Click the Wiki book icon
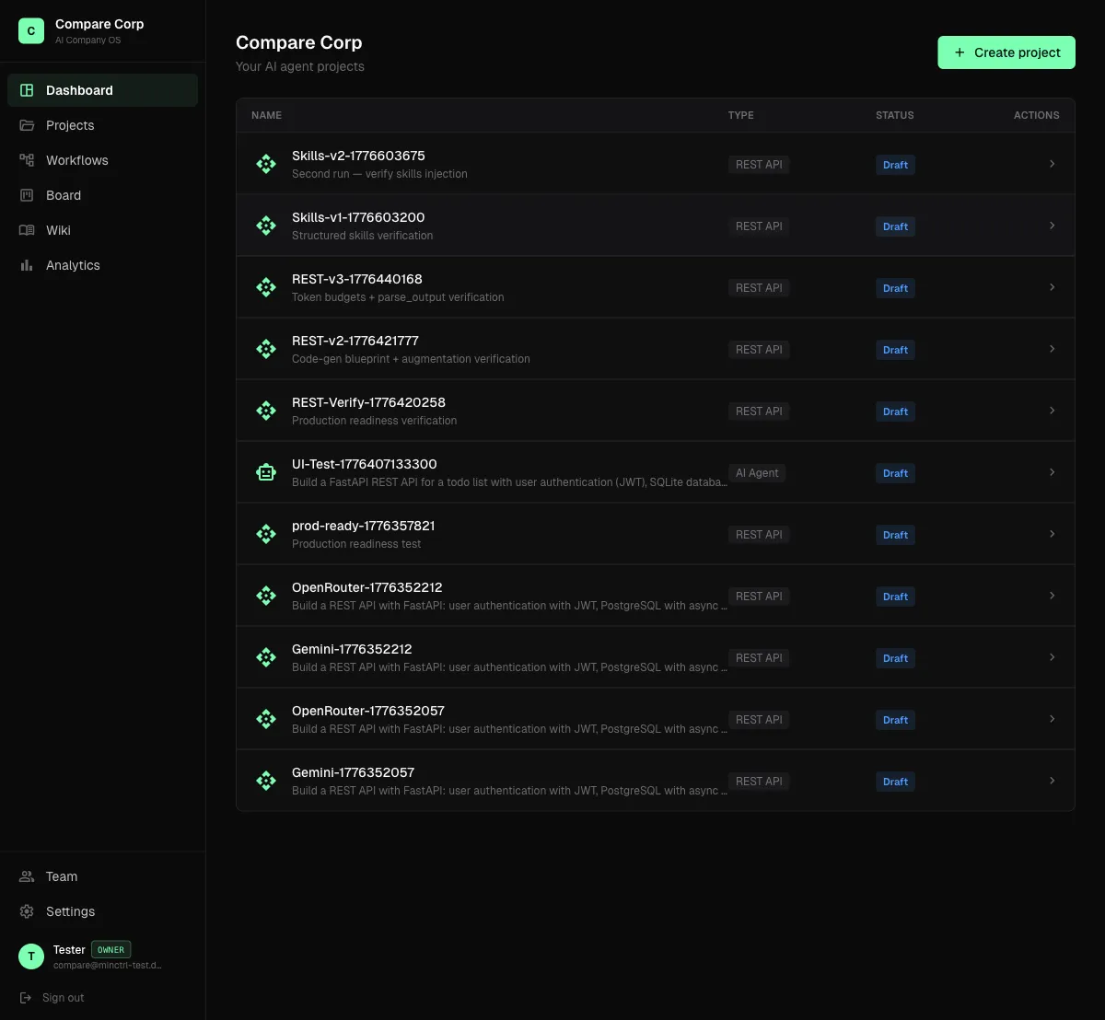Image resolution: width=1105 pixels, height=1020 pixels. [x=27, y=230]
